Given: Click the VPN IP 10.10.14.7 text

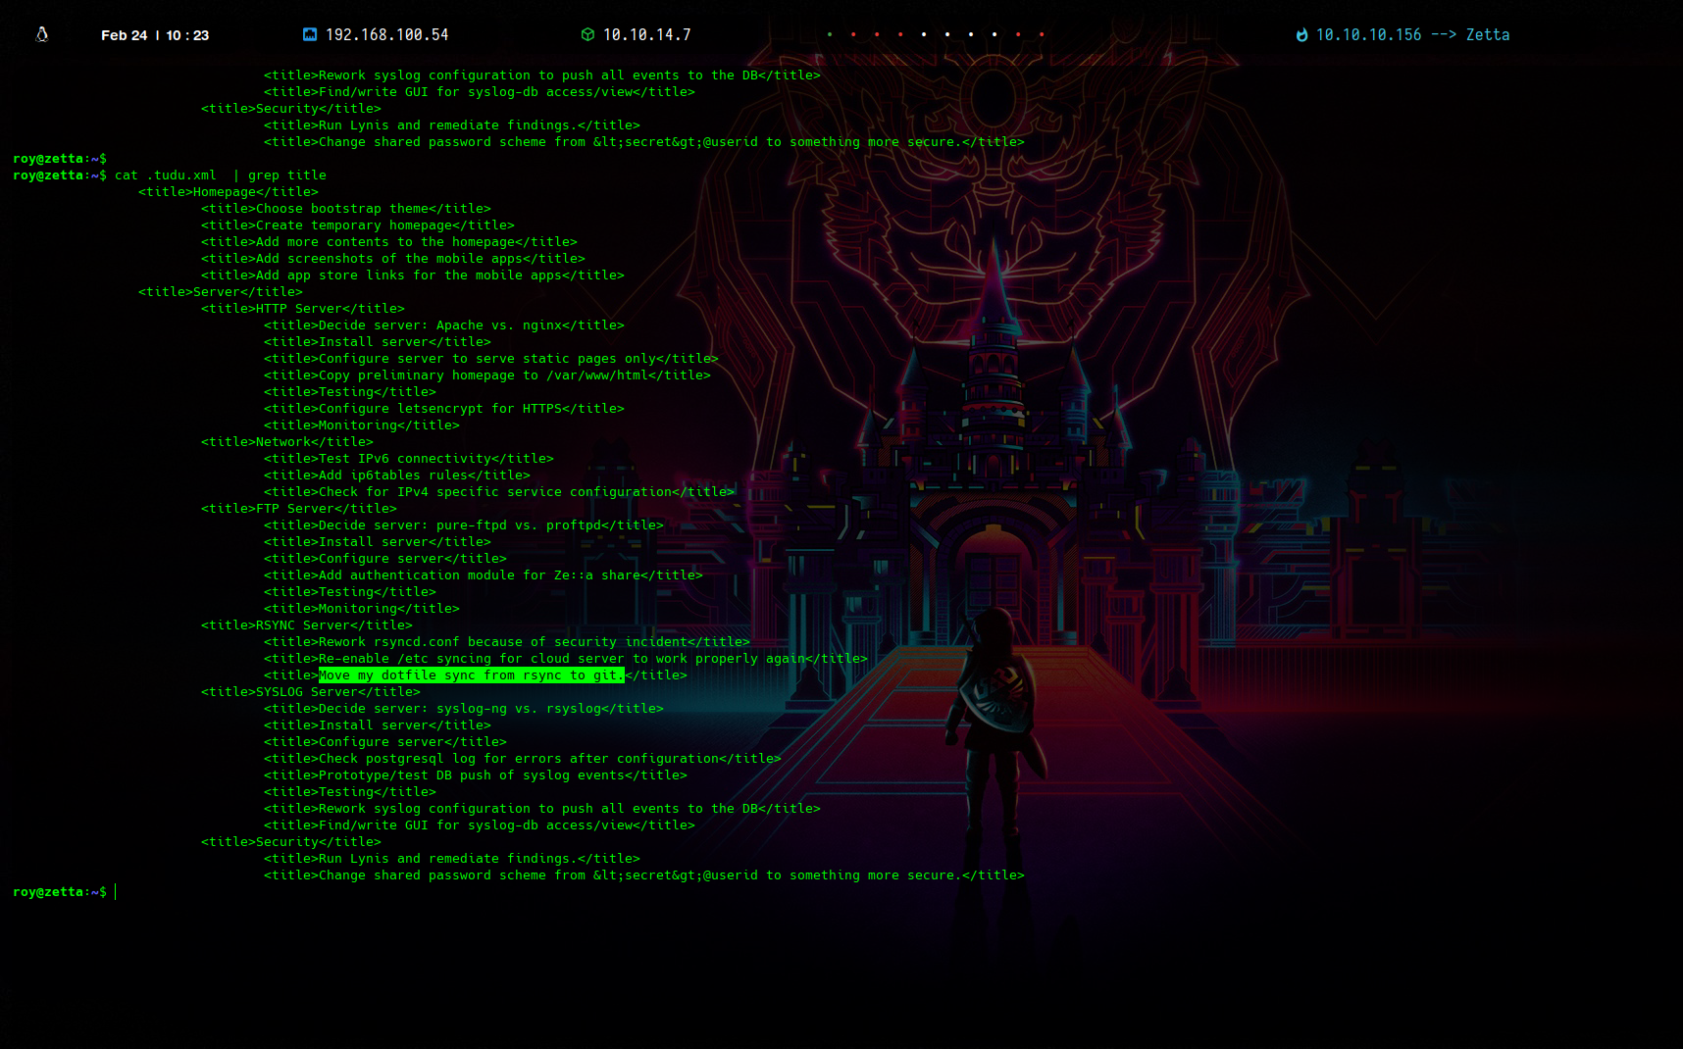Looking at the screenshot, I should 646,34.
